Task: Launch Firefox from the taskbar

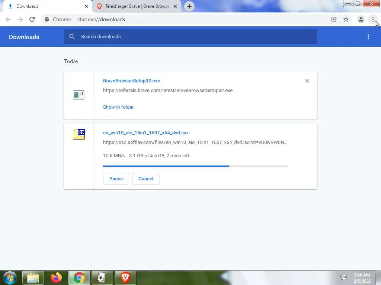Action: (x=56, y=278)
